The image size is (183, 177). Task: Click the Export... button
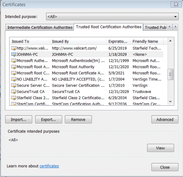(x=49, y=119)
